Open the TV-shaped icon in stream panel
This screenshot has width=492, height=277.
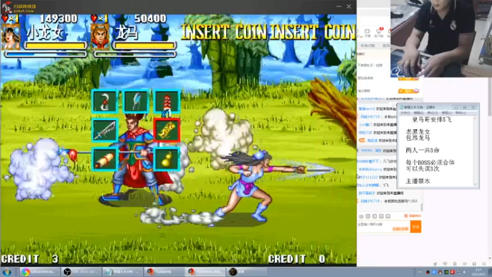tap(367, 33)
